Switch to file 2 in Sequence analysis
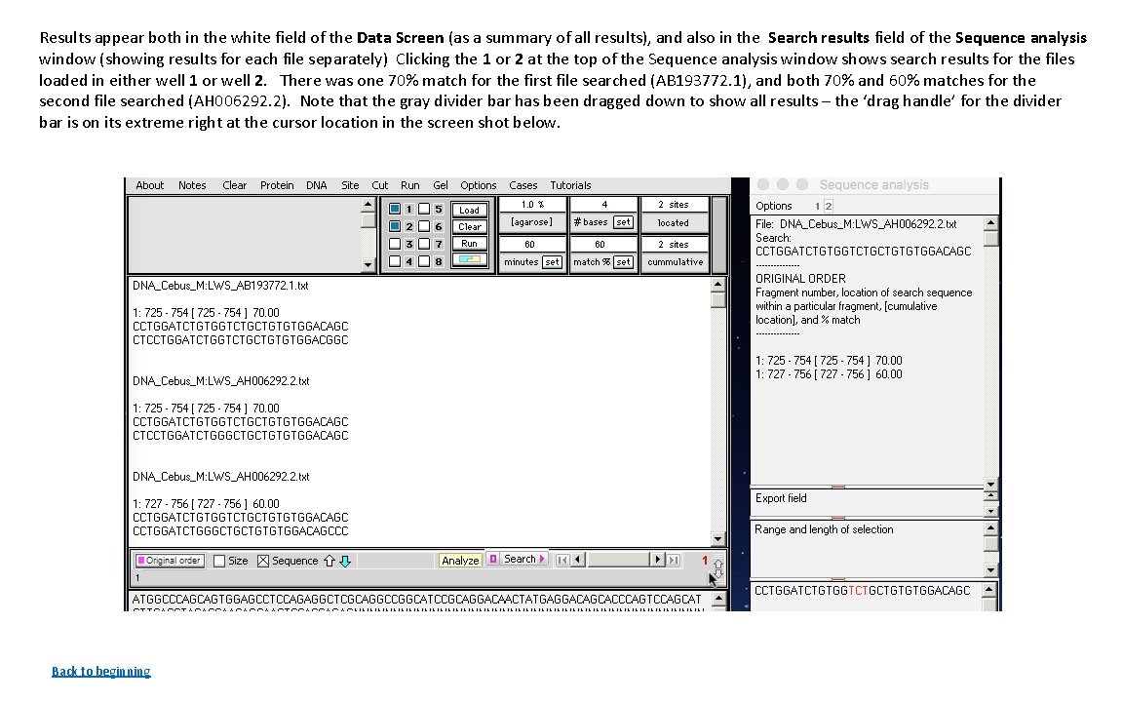1123x702 pixels. point(829,207)
